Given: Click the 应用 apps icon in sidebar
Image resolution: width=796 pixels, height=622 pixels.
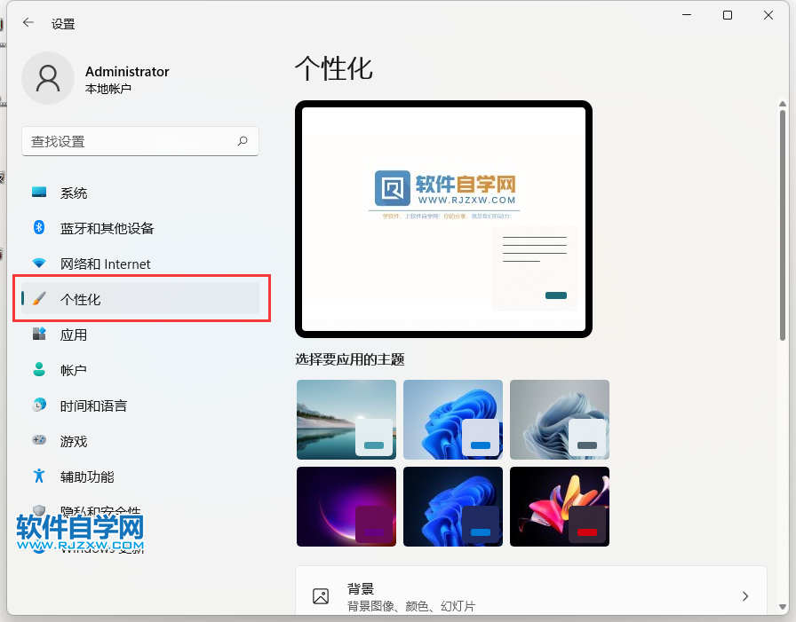Looking at the screenshot, I should tap(39, 335).
